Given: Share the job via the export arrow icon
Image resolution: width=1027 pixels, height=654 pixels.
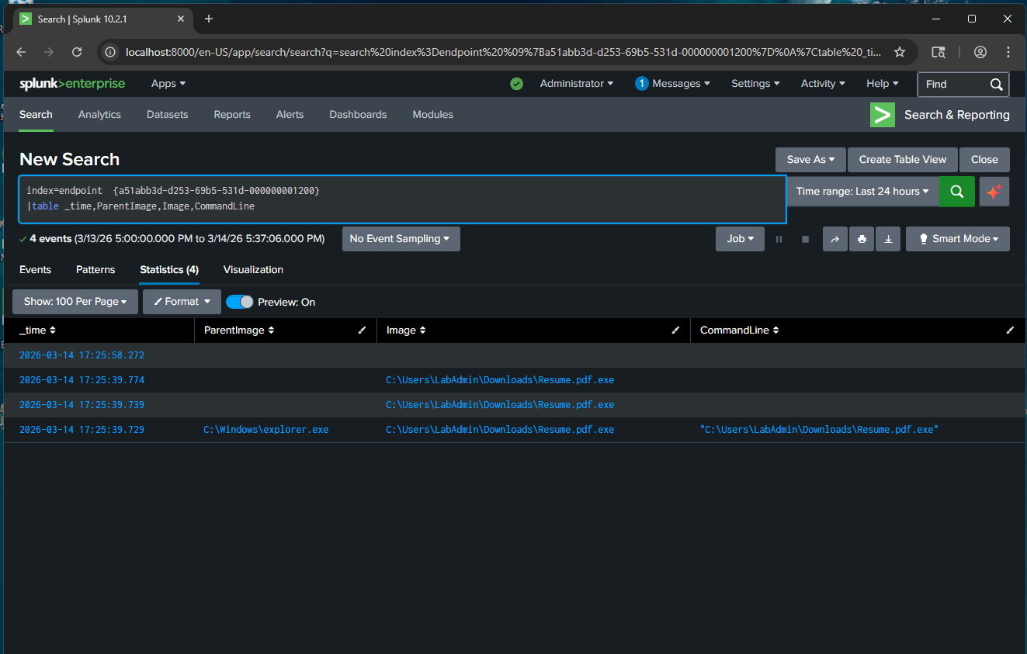Looking at the screenshot, I should pyautogui.click(x=834, y=239).
